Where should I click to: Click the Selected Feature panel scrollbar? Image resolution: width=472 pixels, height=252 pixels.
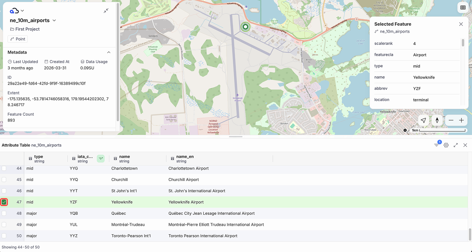point(463,42)
